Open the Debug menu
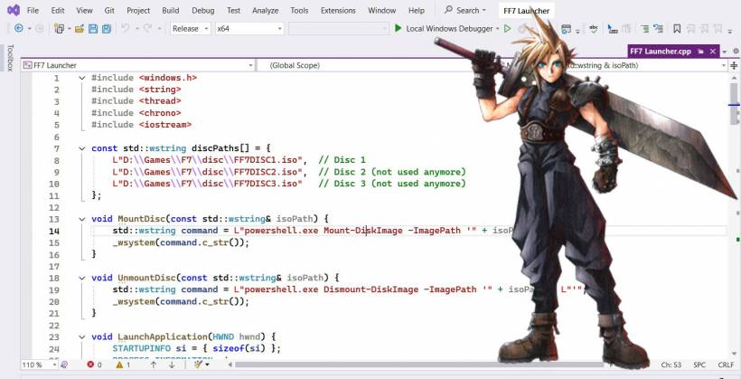Viewport: 741px width, 379px height. click(x=202, y=11)
